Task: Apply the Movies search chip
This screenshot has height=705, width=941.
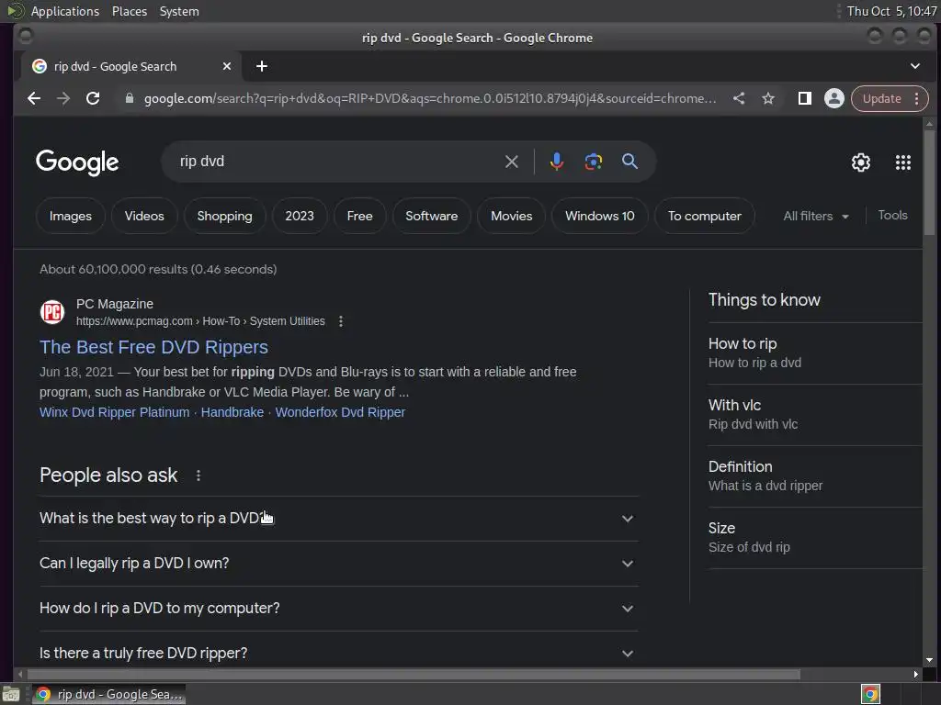Action: 511,216
